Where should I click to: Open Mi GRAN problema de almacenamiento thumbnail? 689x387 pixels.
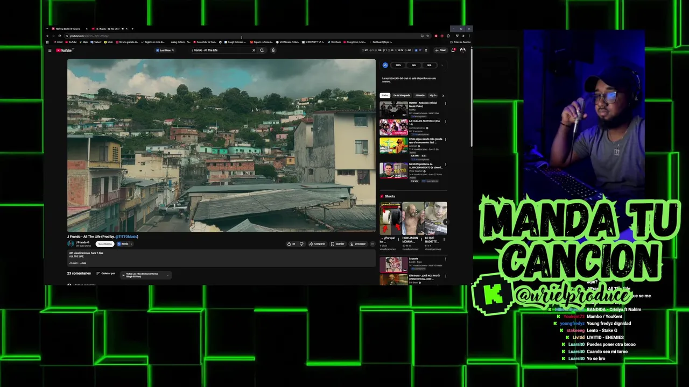point(393,170)
